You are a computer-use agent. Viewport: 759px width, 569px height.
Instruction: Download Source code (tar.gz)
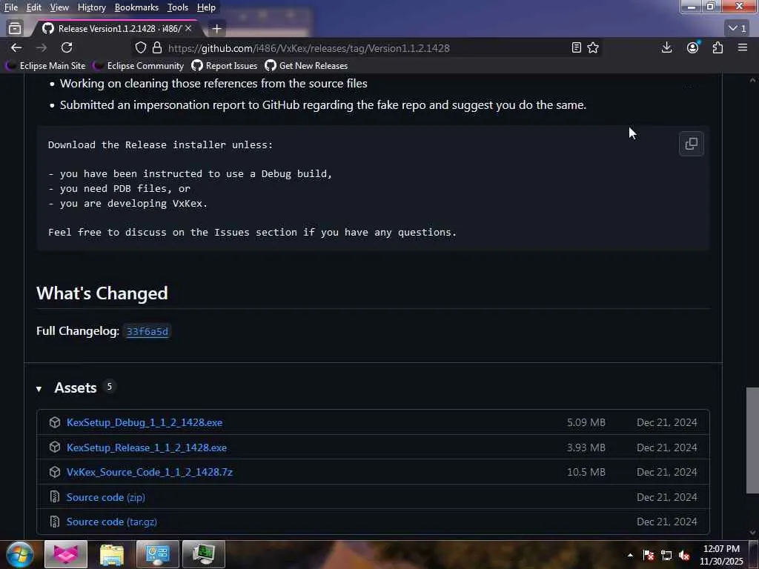(x=112, y=522)
